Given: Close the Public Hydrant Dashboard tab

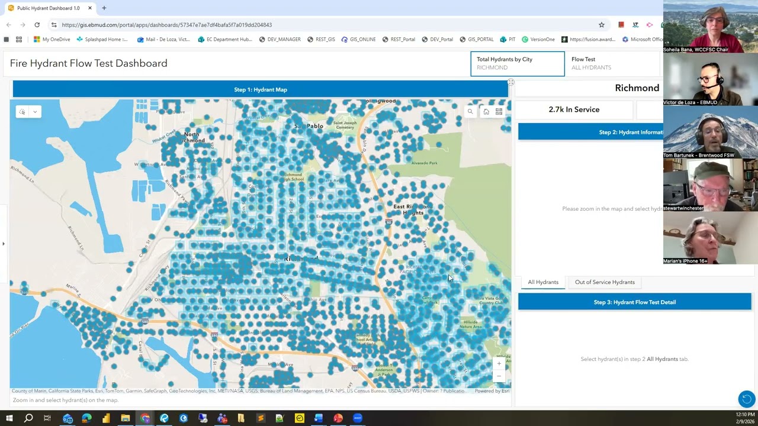Looking at the screenshot, I should tap(90, 8).
